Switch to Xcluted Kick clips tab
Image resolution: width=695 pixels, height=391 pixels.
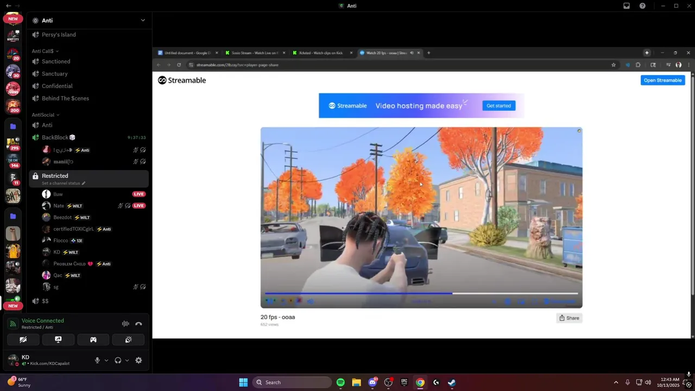[x=321, y=53]
